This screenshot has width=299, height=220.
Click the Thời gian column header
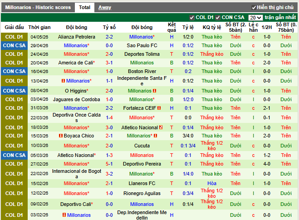click(x=39, y=27)
